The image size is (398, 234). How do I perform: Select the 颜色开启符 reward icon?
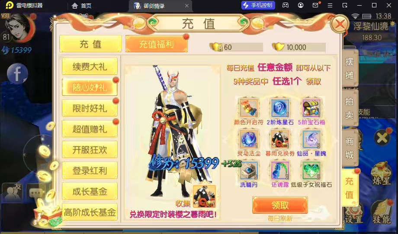249,108
